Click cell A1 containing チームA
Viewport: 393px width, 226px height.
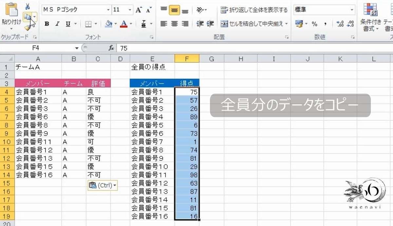coord(38,67)
